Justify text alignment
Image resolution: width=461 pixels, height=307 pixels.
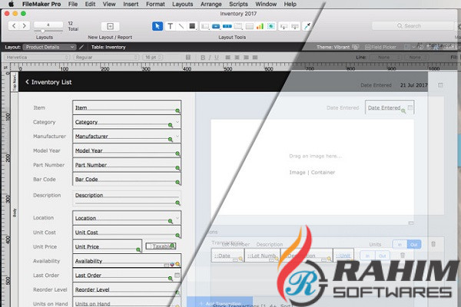point(255,58)
